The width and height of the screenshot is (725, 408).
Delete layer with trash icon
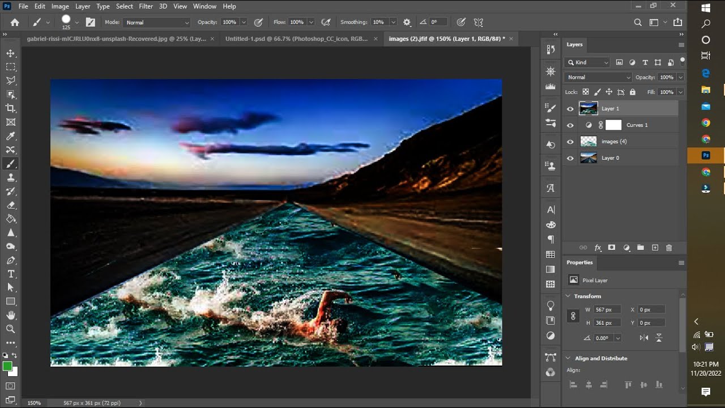pos(669,248)
